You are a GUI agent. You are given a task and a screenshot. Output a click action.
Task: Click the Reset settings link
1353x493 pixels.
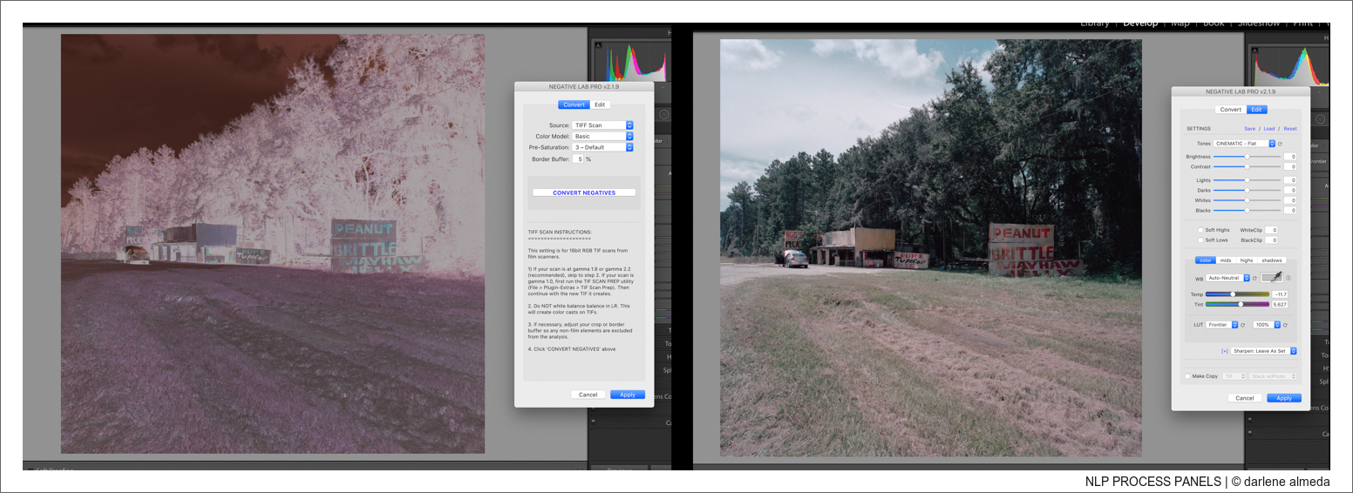(1290, 129)
